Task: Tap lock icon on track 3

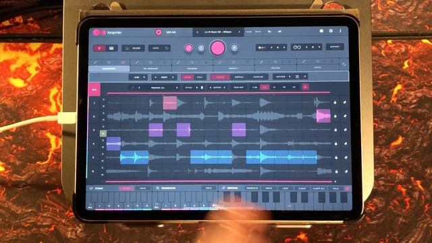Action: tap(335, 130)
